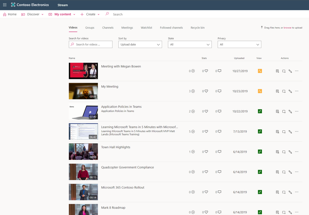
Task: Open the Recycle bin tab
Action: (x=197, y=28)
